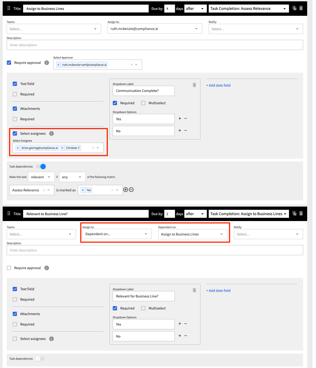Delete the Relevant to Business Line? task

(301, 214)
